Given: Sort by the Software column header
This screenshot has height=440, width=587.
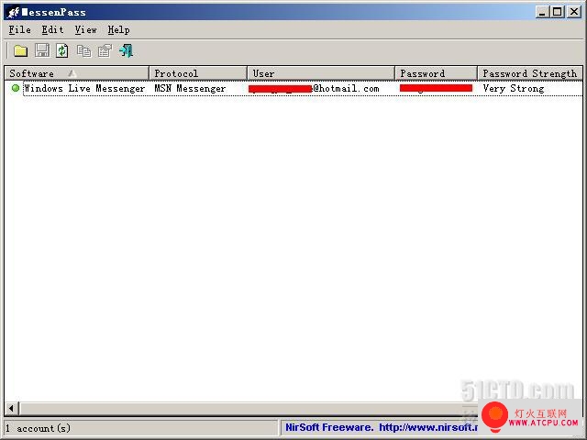Looking at the screenshot, I should 77,73.
